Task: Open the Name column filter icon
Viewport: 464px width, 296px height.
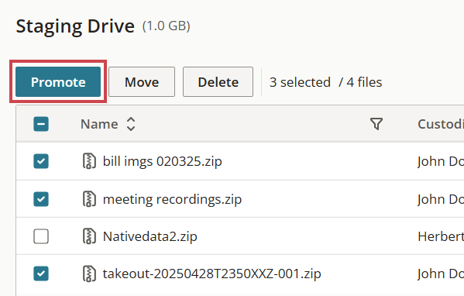Action: tap(376, 124)
